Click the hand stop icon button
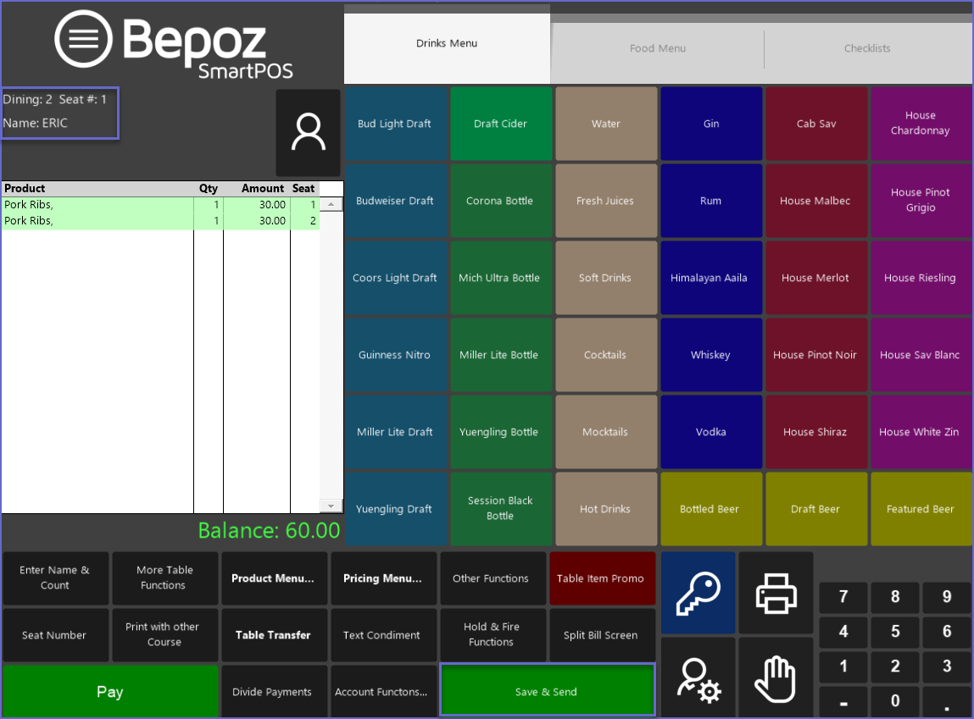This screenshot has width=974, height=719. click(776, 678)
